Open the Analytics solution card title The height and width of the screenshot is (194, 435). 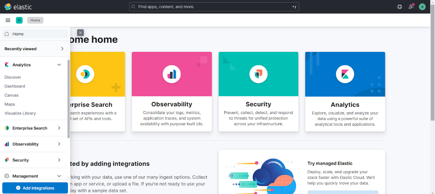(345, 105)
